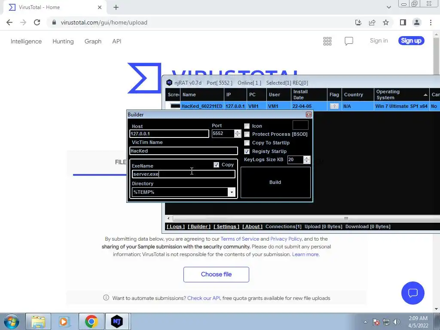
Task: Click the VirusTotal sigma logo
Action: (x=144, y=78)
